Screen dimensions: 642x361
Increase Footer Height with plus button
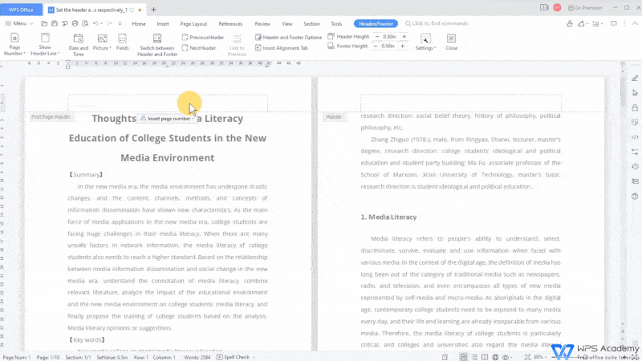(403, 47)
